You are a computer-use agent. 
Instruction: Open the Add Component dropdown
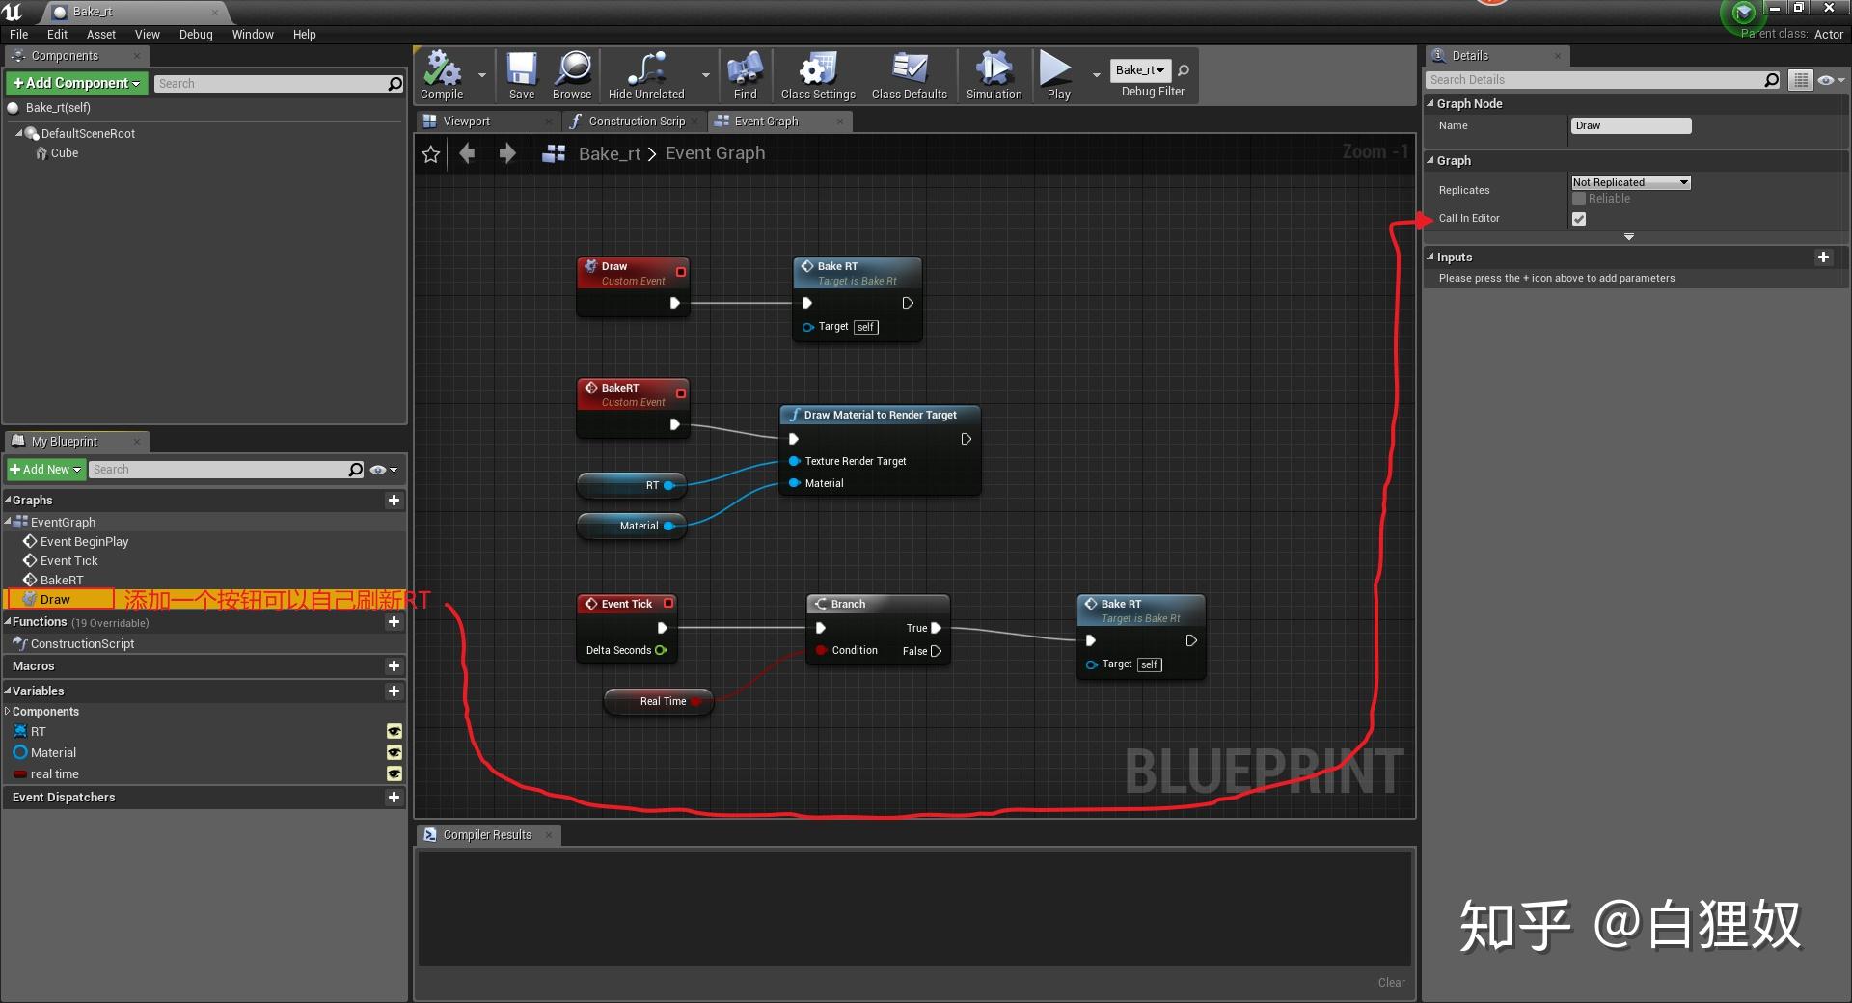pos(75,83)
